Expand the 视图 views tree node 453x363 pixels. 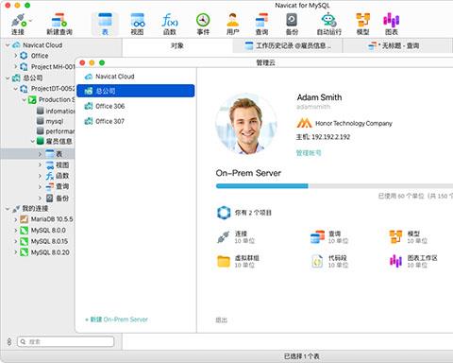[x=40, y=164]
